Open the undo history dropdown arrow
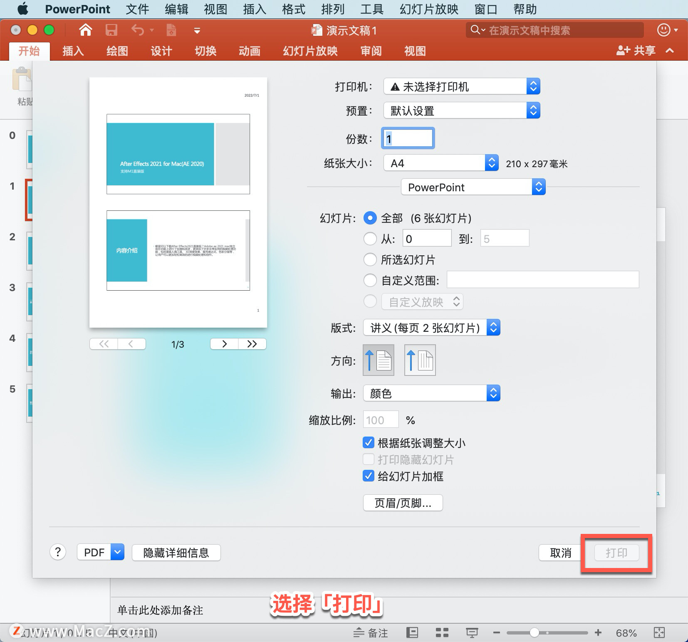The width and height of the screenshot is (688, 642). (x=152, y=30)
